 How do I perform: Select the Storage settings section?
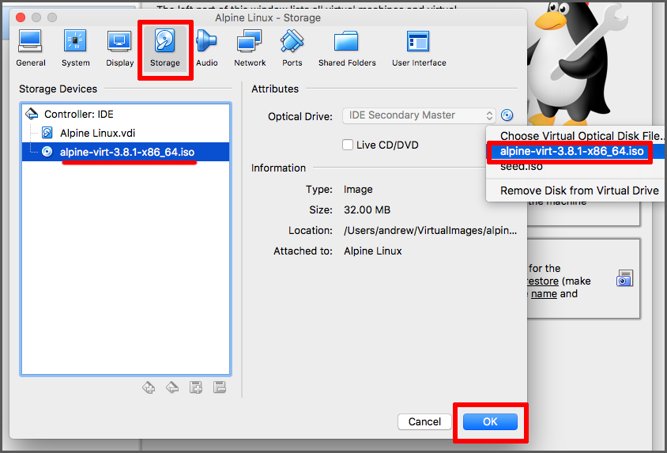pyautogui.click(x=164, y=48)
